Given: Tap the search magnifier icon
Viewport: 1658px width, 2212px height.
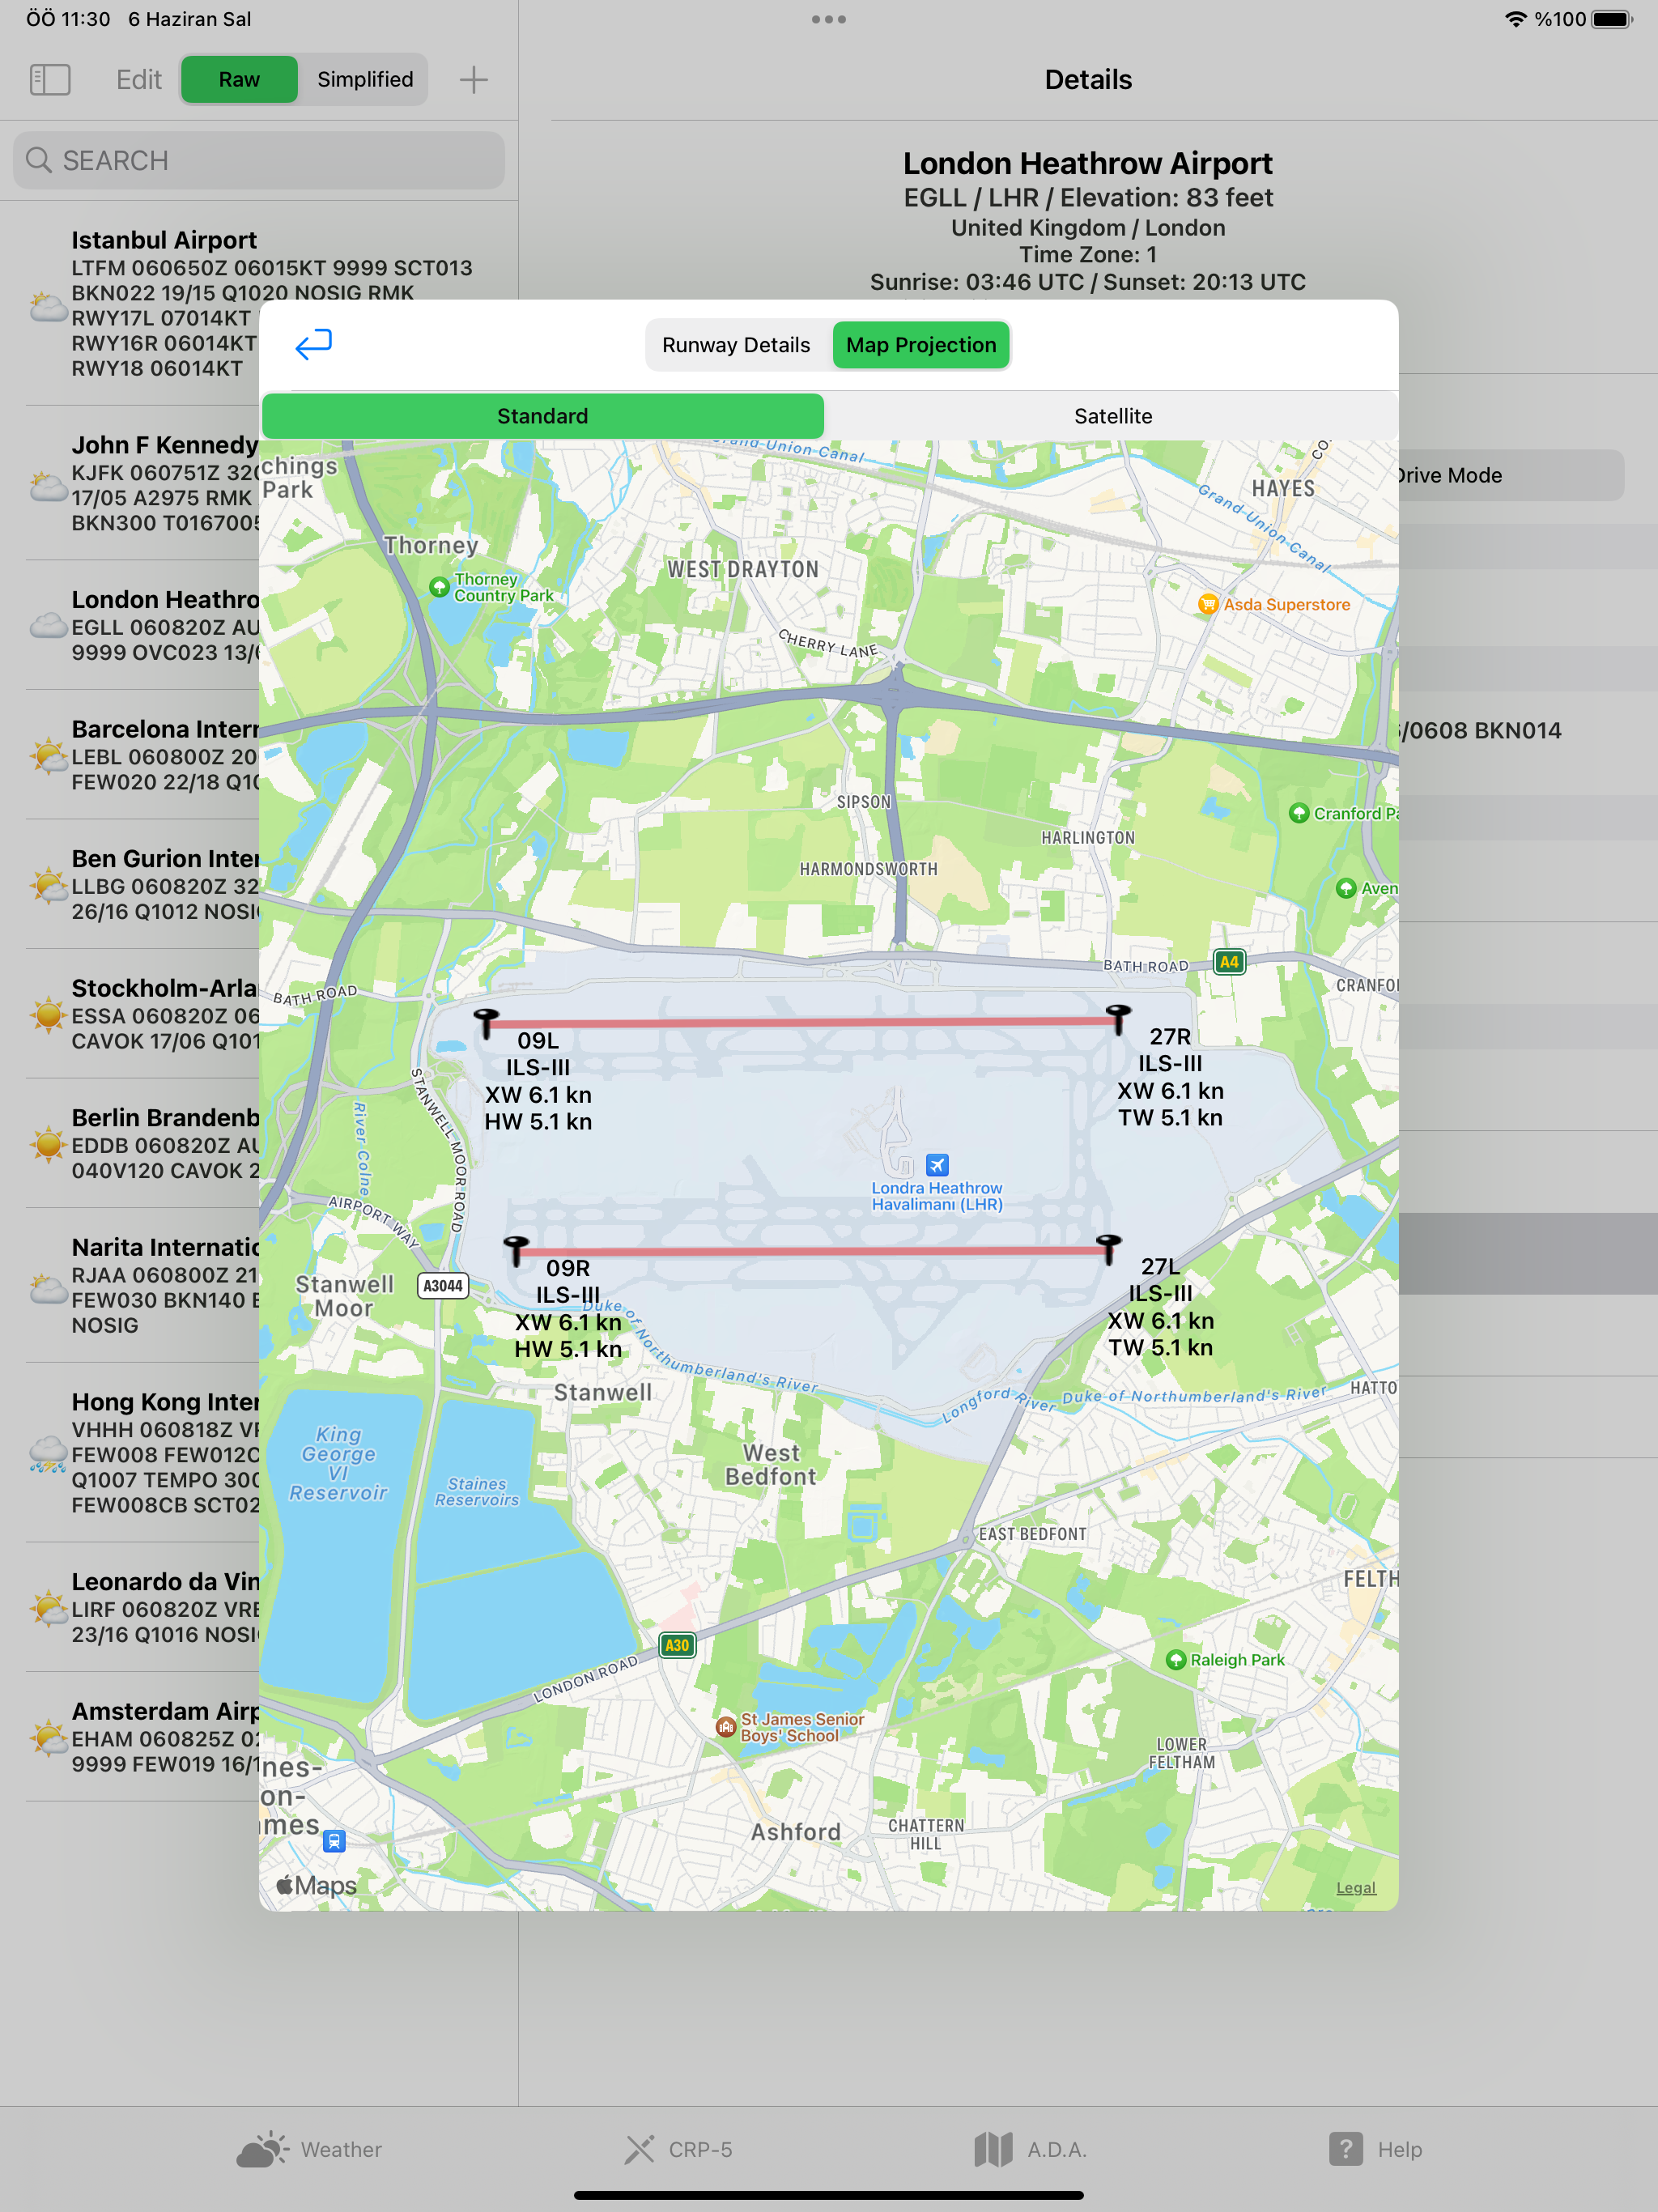Looking at the screenshot, I should (x=39, y=160).
